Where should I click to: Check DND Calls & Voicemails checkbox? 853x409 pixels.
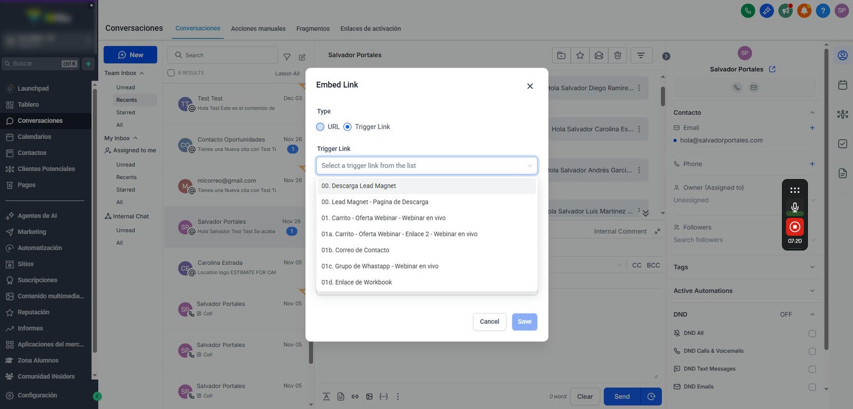point(812,351)
